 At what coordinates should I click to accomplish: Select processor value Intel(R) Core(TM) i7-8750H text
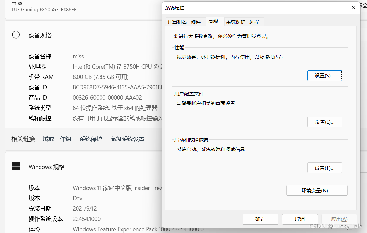[x=117, y=67]
